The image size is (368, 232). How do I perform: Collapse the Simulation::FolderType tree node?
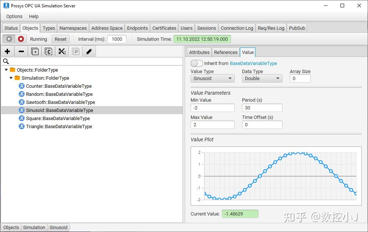[11, 78]
